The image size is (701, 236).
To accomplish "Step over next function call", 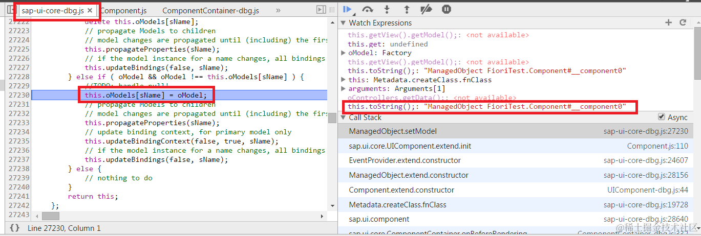I will (367, 9).
